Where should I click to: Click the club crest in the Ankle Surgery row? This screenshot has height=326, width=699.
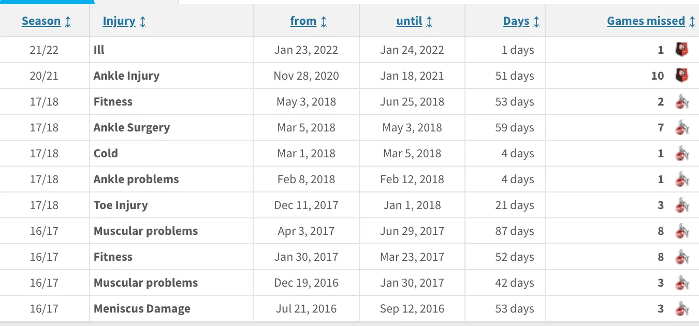click(682, 127)
